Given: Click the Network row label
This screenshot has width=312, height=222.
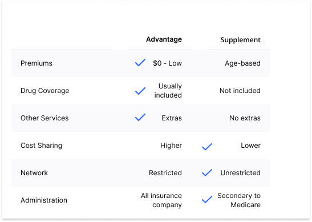Looking at the screenshot, I should pos(34,173).
